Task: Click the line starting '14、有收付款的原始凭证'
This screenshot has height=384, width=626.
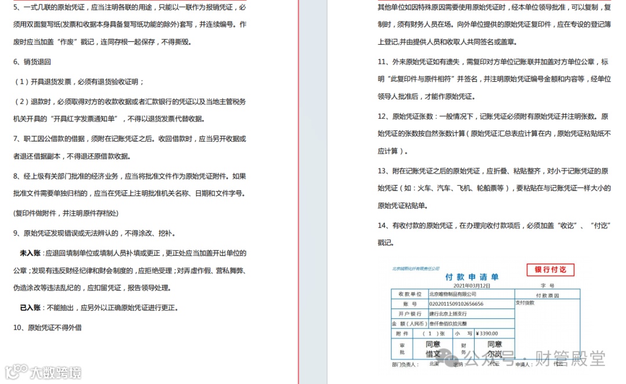Action: pyautogui.click(x=494, y=226)
